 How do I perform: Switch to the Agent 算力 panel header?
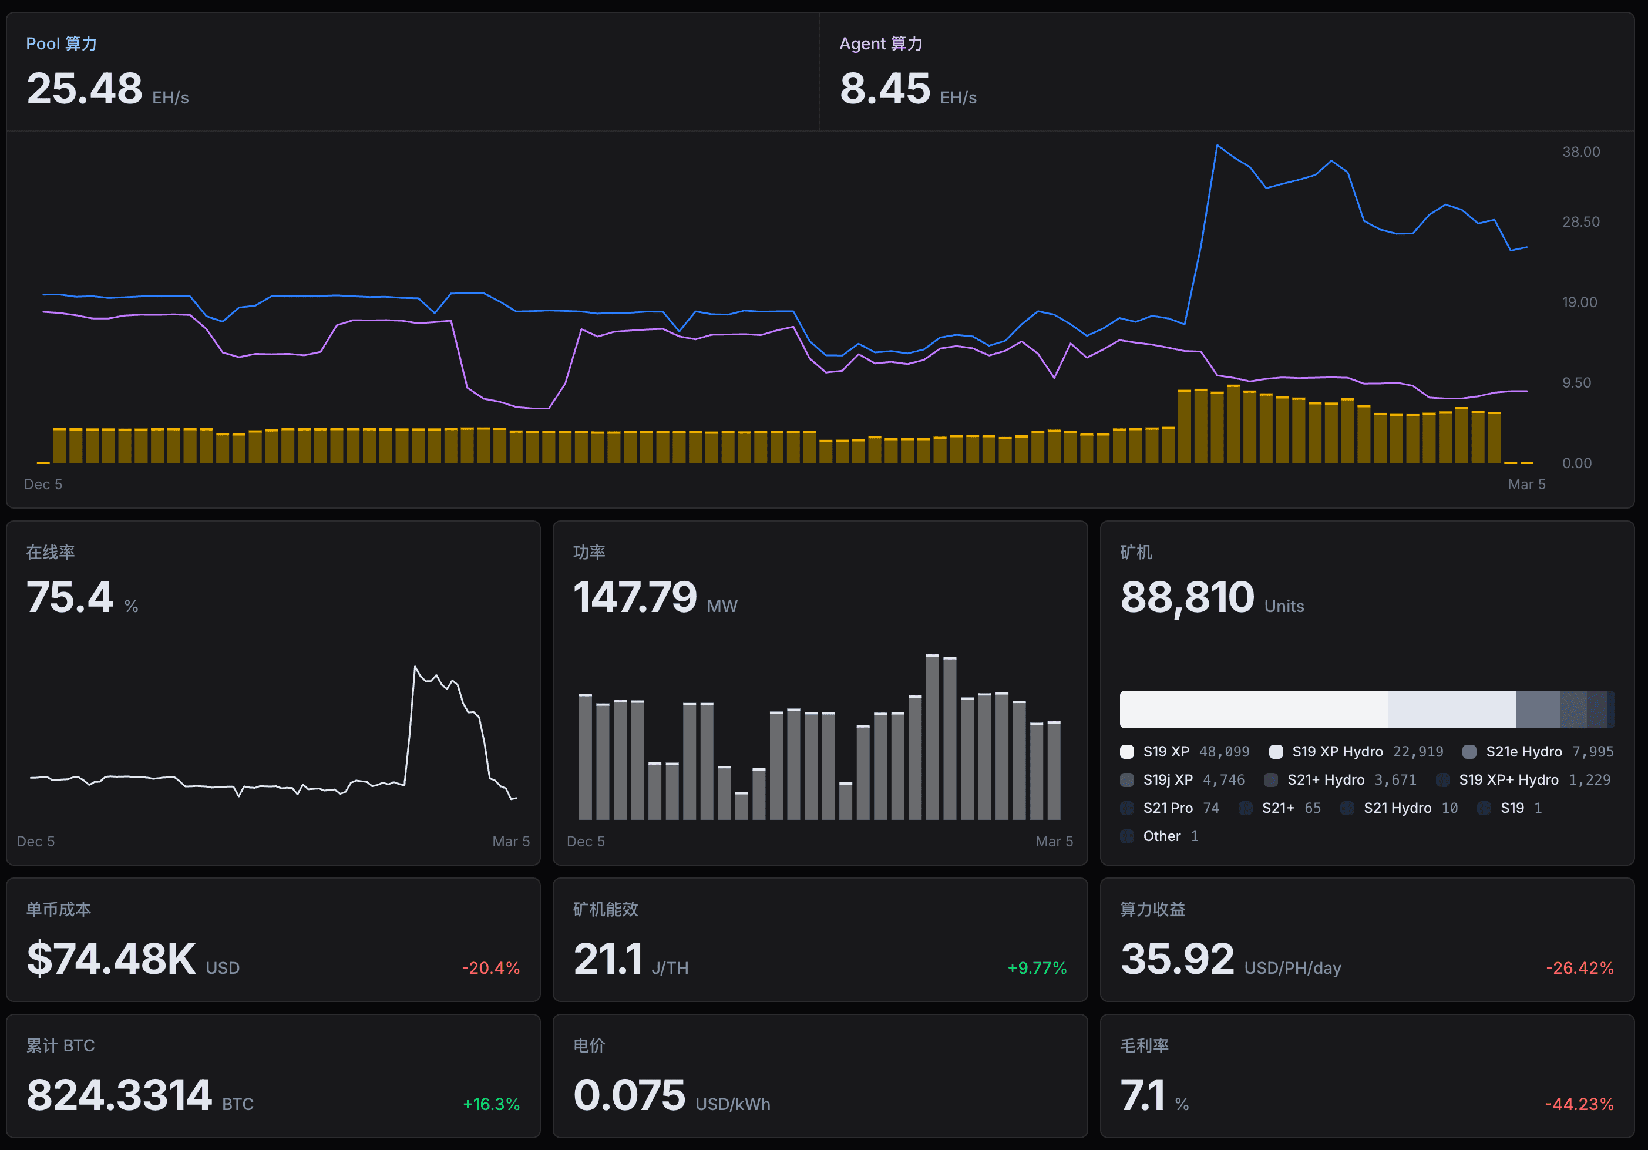882,43
